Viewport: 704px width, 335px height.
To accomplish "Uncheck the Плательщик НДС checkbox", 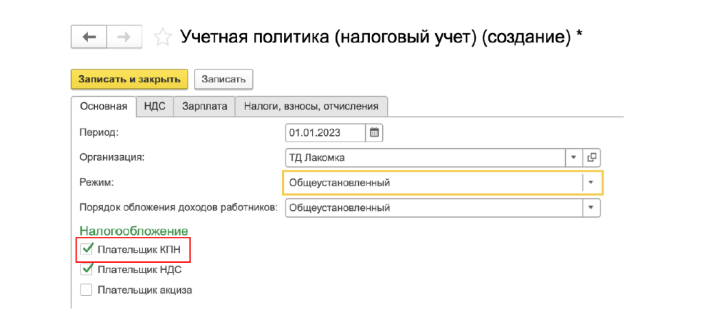I will click(x=87, y=270).
